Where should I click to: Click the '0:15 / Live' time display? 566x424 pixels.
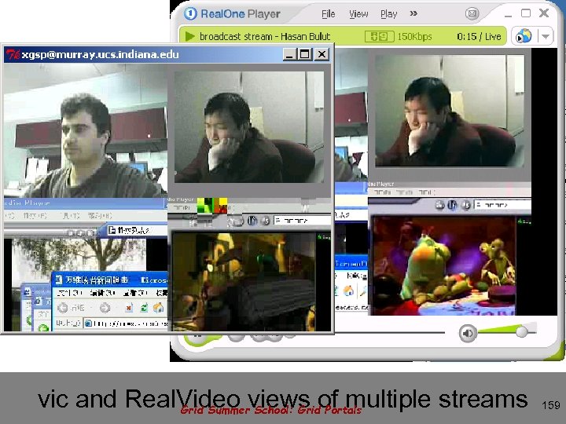479,36
